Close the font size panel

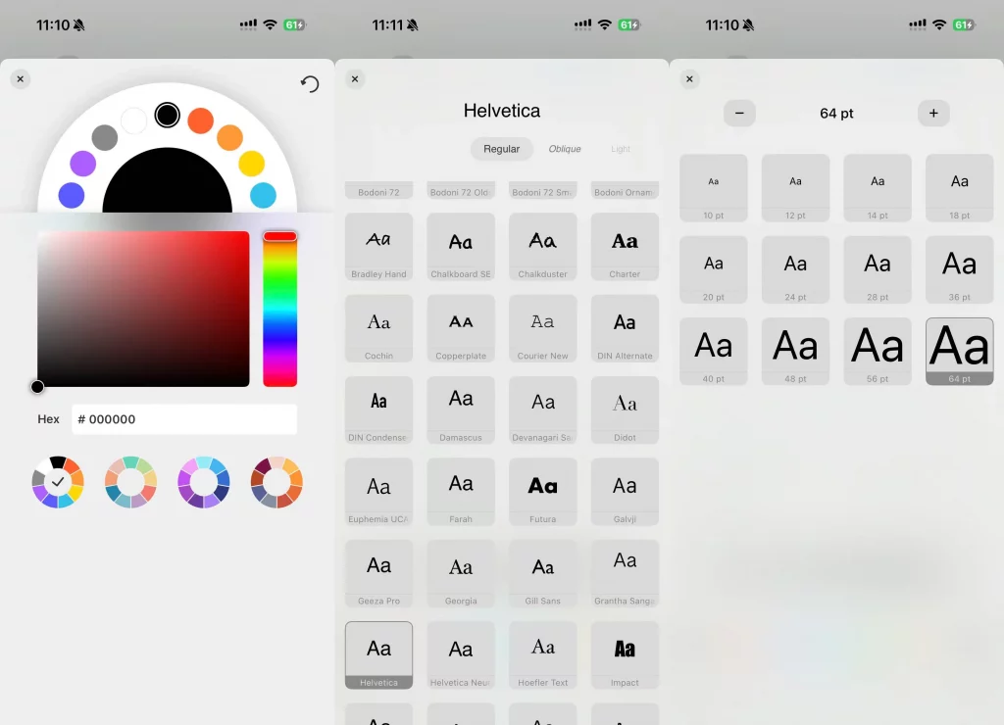[x=689, y=78]
